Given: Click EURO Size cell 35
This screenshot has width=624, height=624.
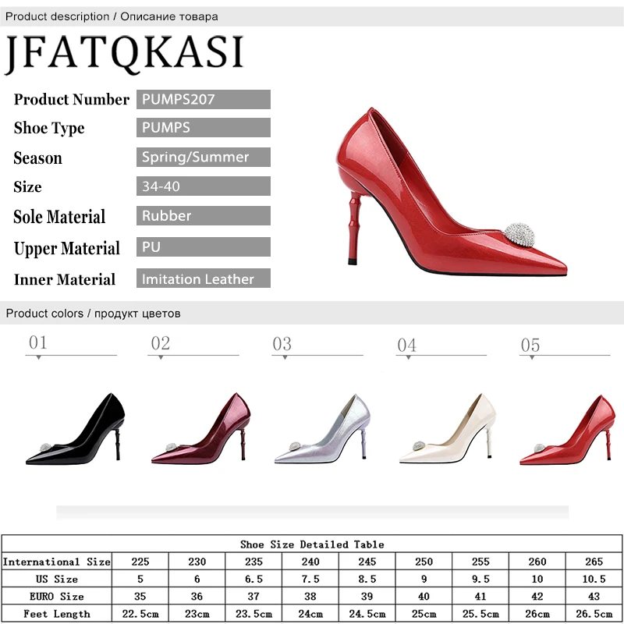Looking at the screenshot, I should [x=140, y=596].
